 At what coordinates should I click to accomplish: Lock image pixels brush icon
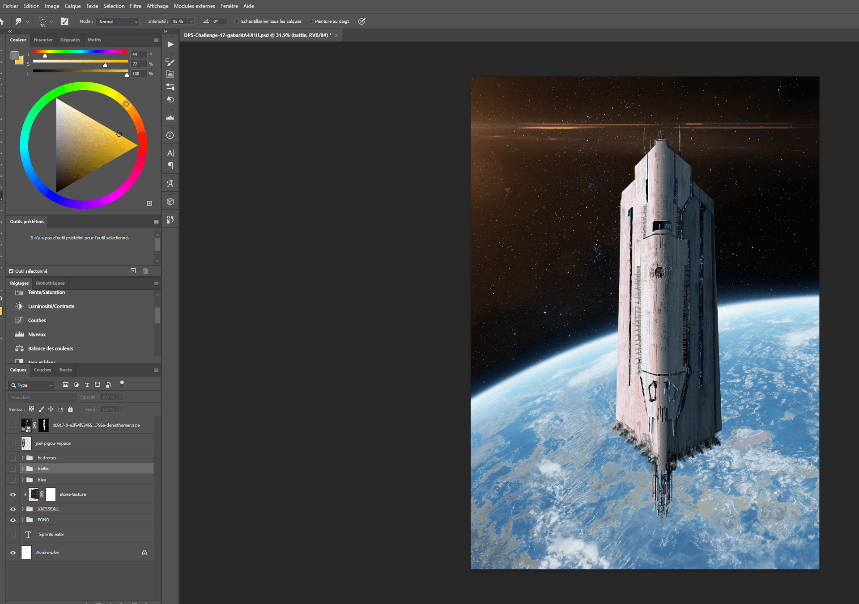point(41,409)
